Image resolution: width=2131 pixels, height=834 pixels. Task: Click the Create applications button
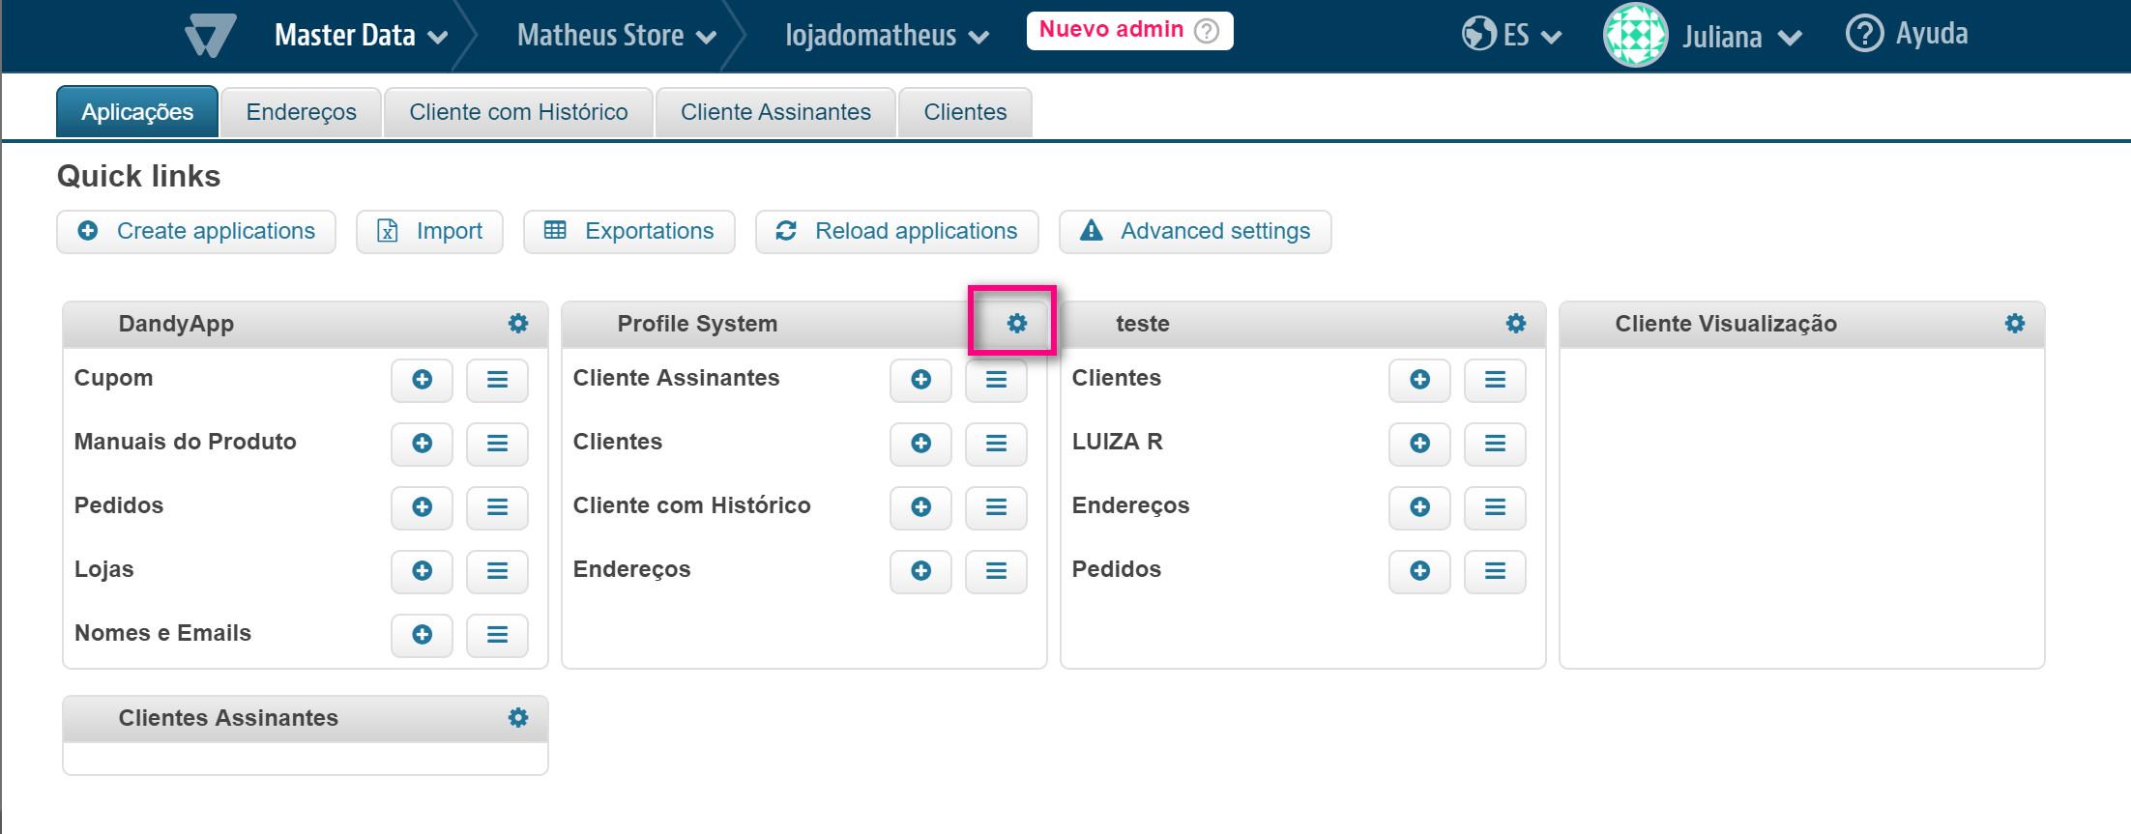pos(196,232)
